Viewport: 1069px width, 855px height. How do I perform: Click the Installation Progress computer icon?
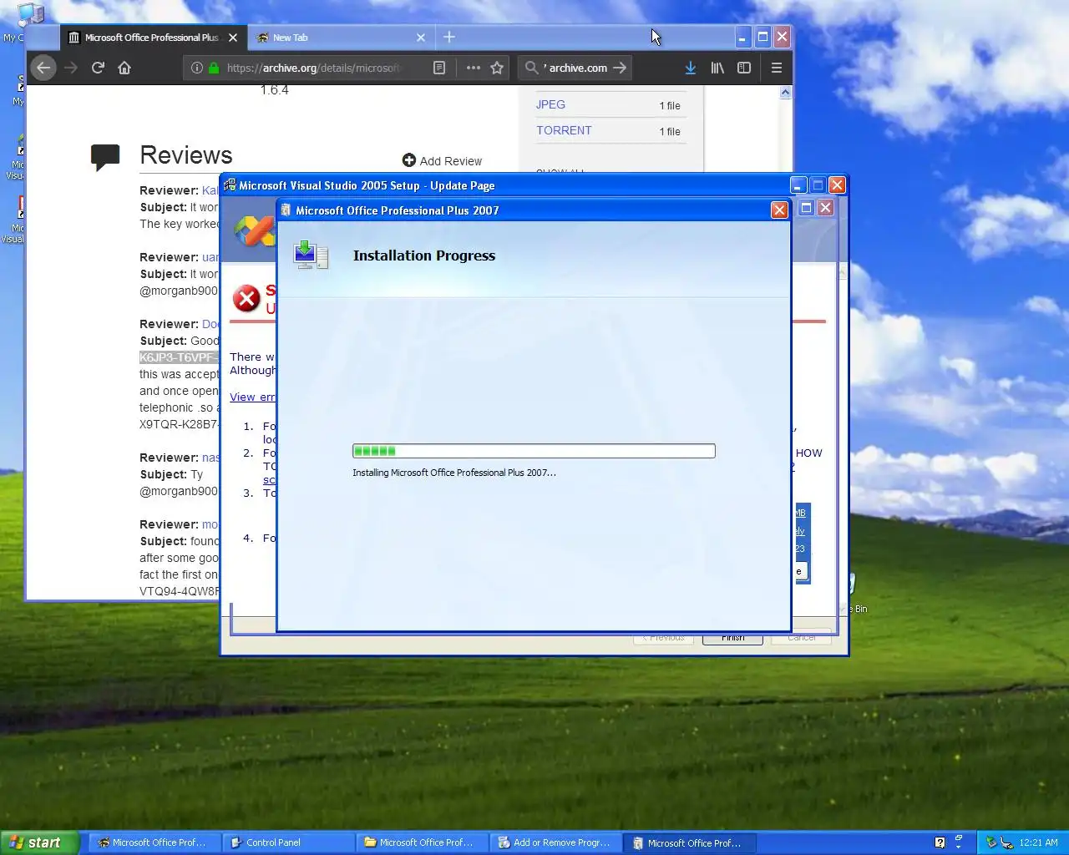pos(311,255)
